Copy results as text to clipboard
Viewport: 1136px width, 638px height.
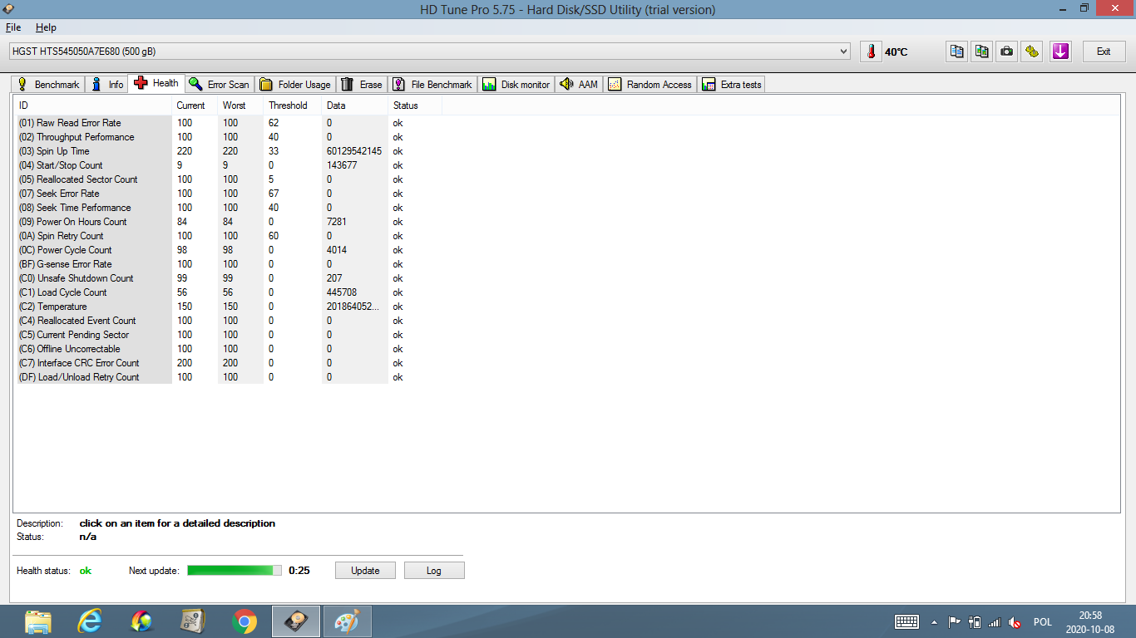957,52
